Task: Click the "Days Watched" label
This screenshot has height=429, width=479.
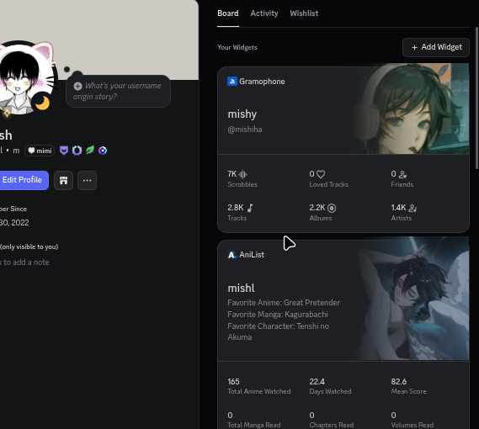Action: coord(330,391)
